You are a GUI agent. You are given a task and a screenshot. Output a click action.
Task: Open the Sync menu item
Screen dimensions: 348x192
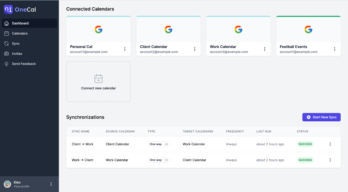point(30,43)
